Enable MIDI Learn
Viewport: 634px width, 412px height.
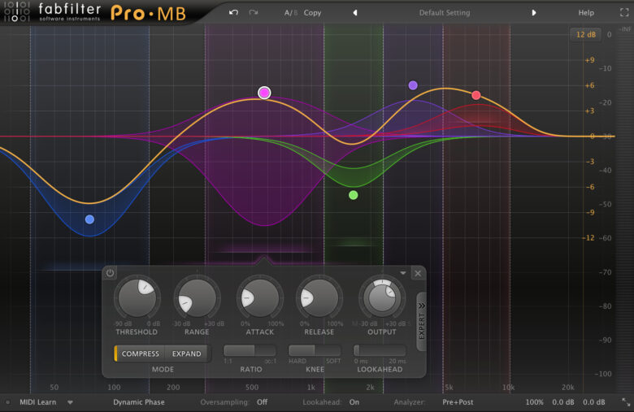click(38, 402)
